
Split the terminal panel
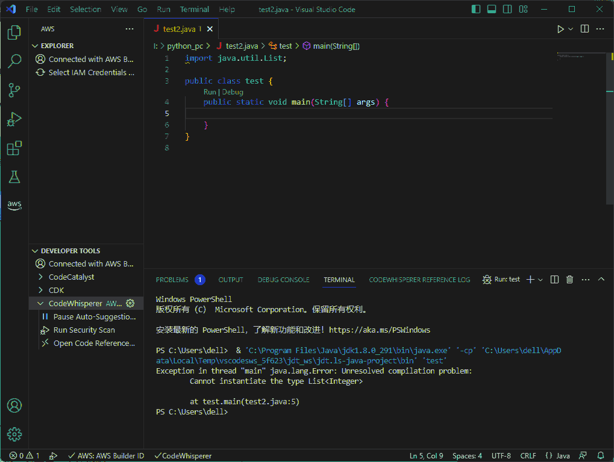(554, 280)
